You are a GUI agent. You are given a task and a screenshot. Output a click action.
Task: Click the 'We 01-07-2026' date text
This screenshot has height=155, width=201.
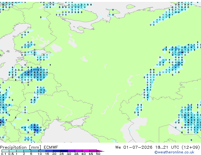[134, 147]
